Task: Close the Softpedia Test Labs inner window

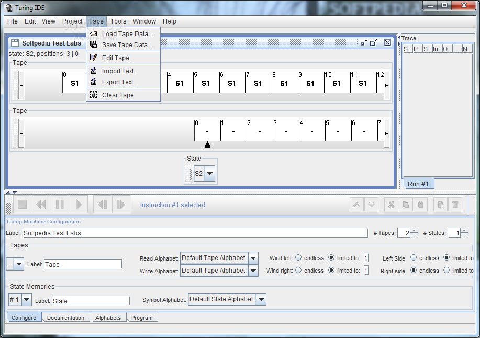Action: pyautogui.click(x=387, y=42)
